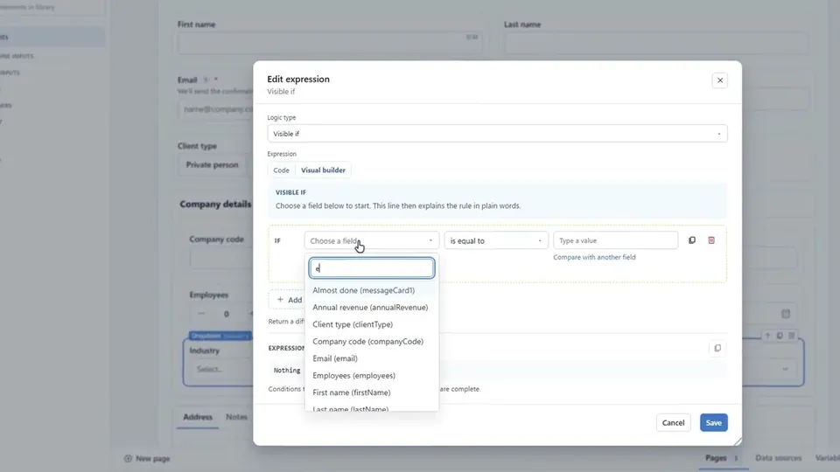Save the expression

[714, 423]
